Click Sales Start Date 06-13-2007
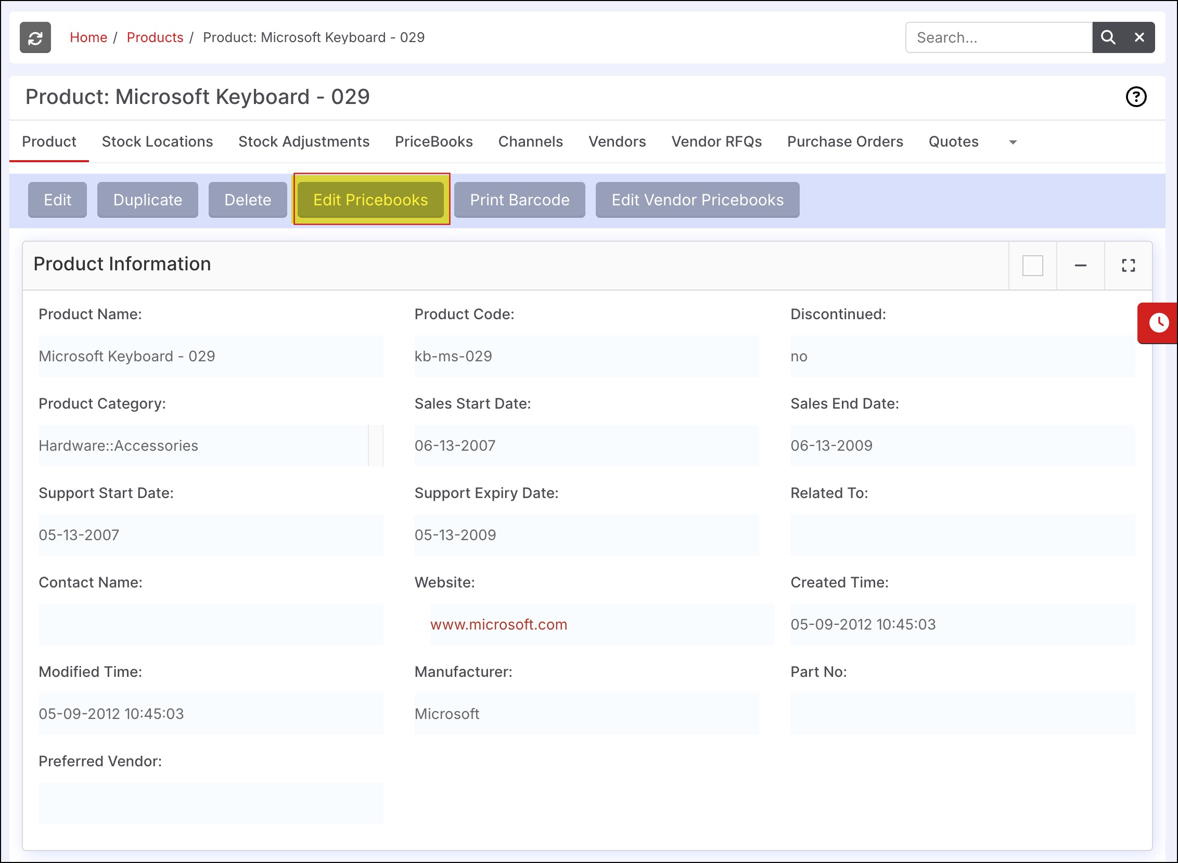1178x863 pixels. [x=586, y=446]
